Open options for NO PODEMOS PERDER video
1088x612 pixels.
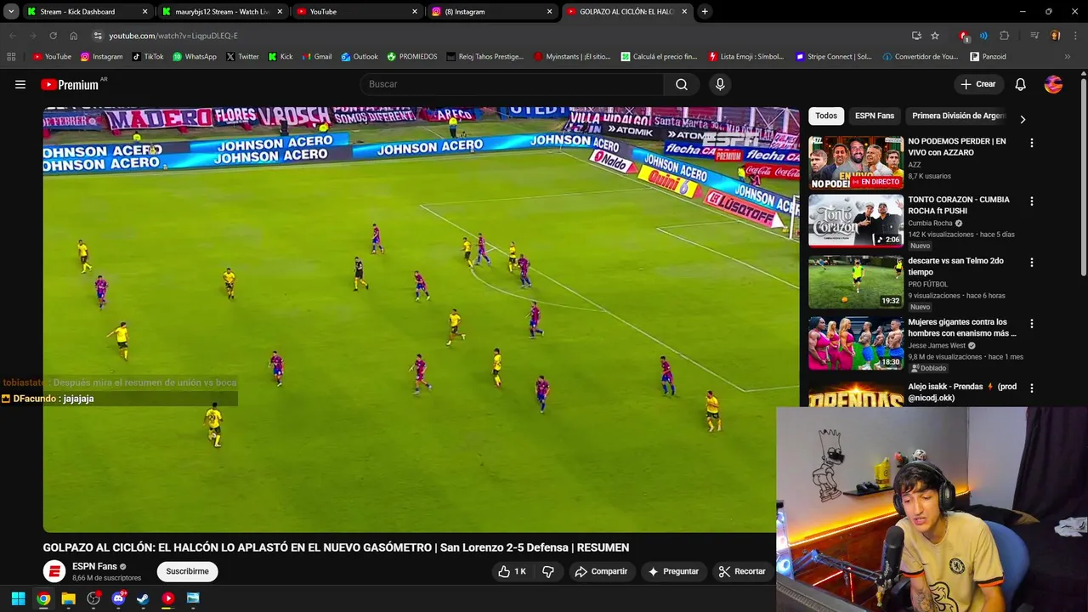click(1032, 143)
